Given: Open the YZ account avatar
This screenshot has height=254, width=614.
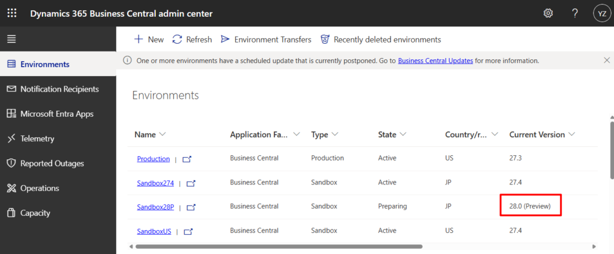Looking at the screenshot, I should point(601,13).
